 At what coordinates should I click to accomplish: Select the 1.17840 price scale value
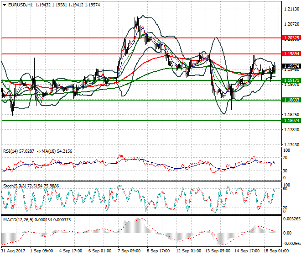(291, 130)
